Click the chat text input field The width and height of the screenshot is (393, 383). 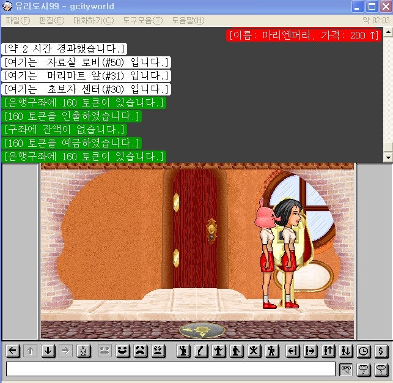pyautogui.click(x=171, y=369)
